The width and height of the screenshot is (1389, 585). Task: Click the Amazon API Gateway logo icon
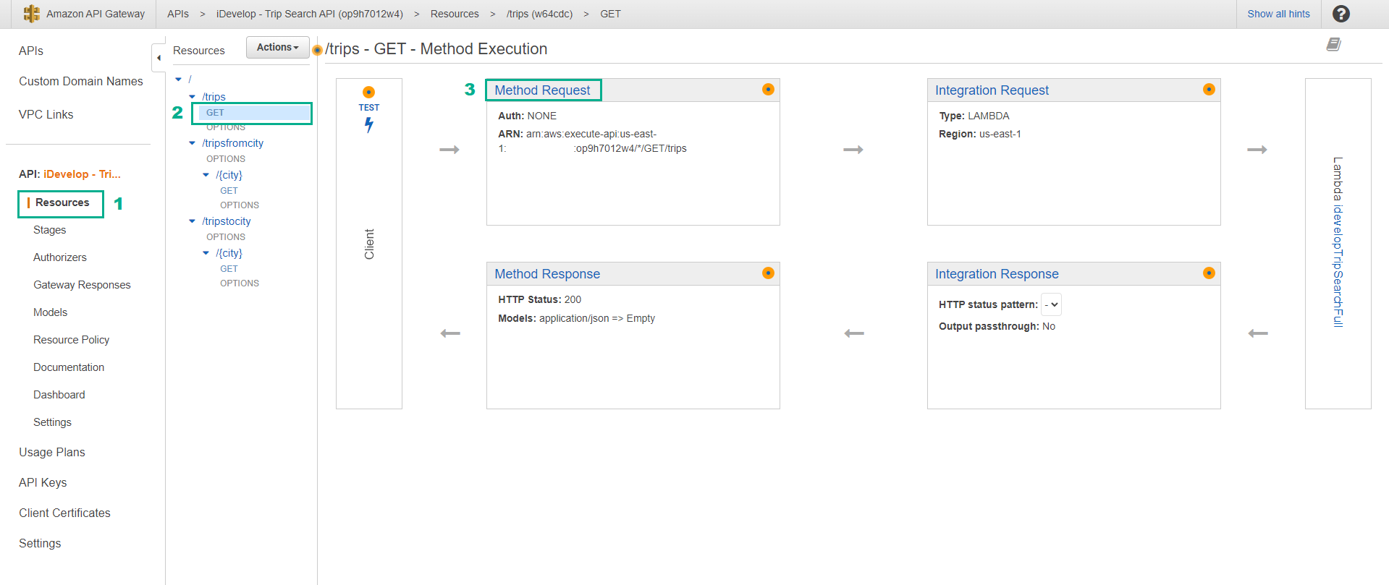[x=31, y=14]
